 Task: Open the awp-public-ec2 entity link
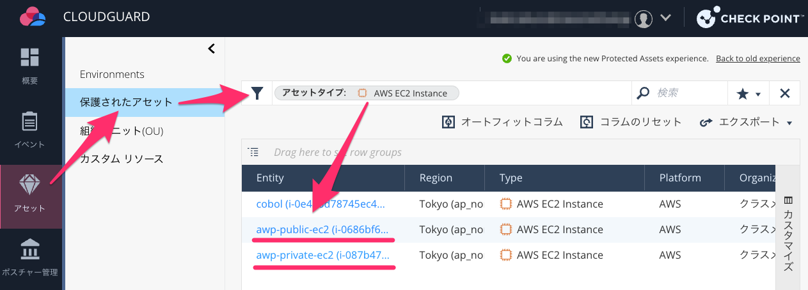(x=322, y=229)
